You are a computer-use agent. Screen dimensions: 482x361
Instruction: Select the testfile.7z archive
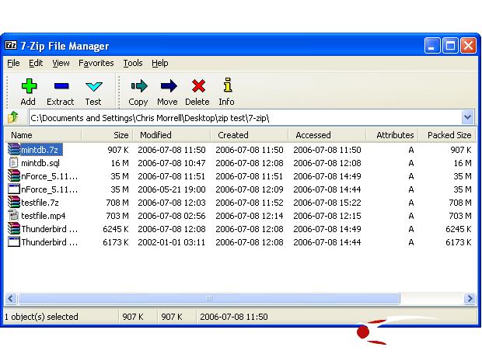coord(40,203)
